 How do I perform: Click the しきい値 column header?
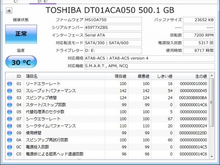pyautogui.click(x=163, y=76)
